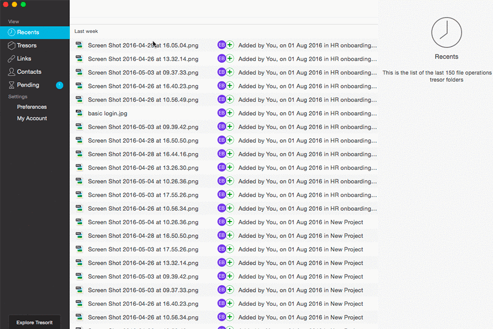The height and width of the screenshot is (329, 493).
Task: Select Screen Shot 2016-04-26 at 13.26.30.png
Action: pos(143,168)
